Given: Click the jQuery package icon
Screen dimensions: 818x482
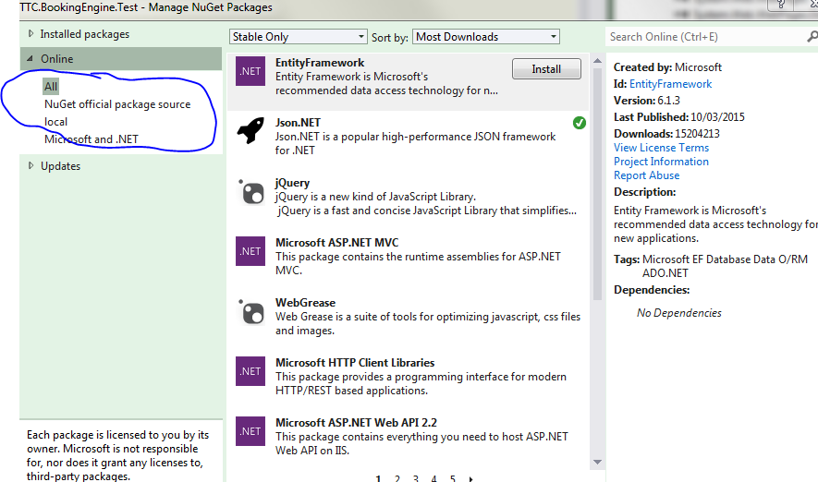Looking at the screenshot, I should click(252, 192).
